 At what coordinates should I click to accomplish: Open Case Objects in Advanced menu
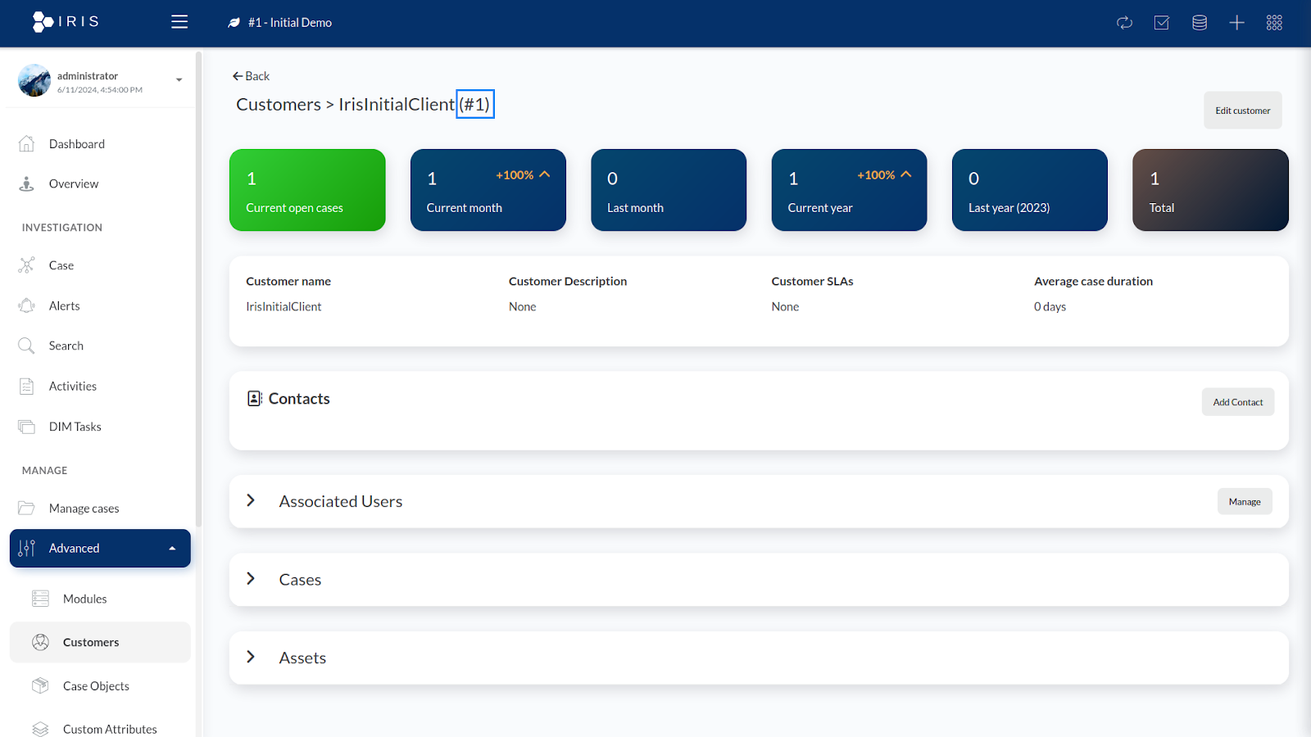96,686
